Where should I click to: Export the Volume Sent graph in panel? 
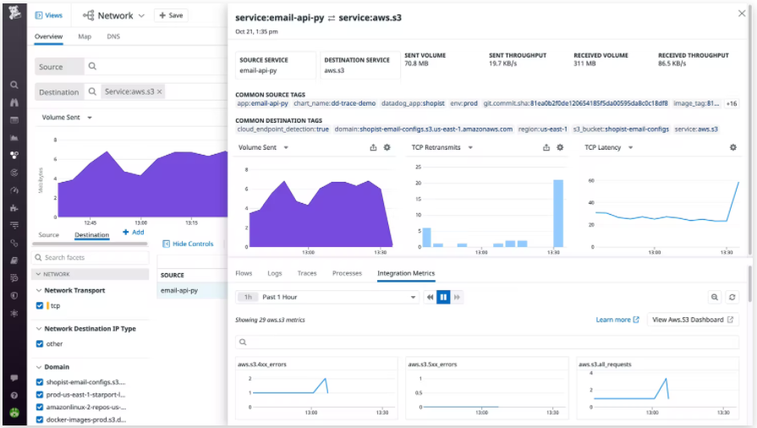click(373, 147)
